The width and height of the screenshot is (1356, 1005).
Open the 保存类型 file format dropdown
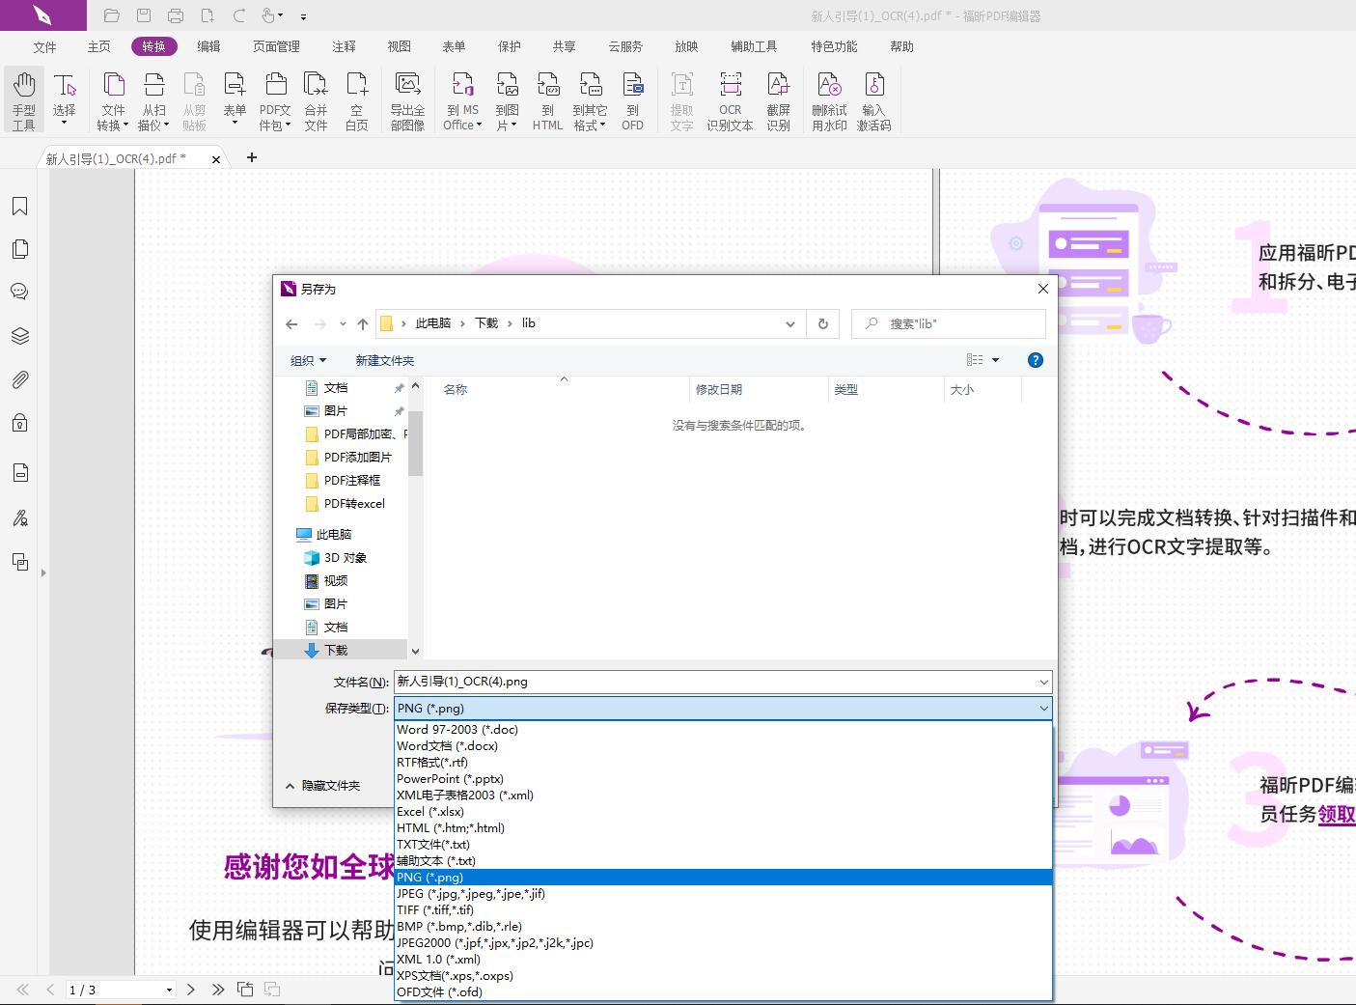[x=1042, y=708]
